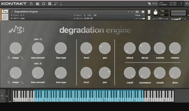Click the drive knob
The height and width of the screenshot is (111, 189).
(x=175, y=73)
